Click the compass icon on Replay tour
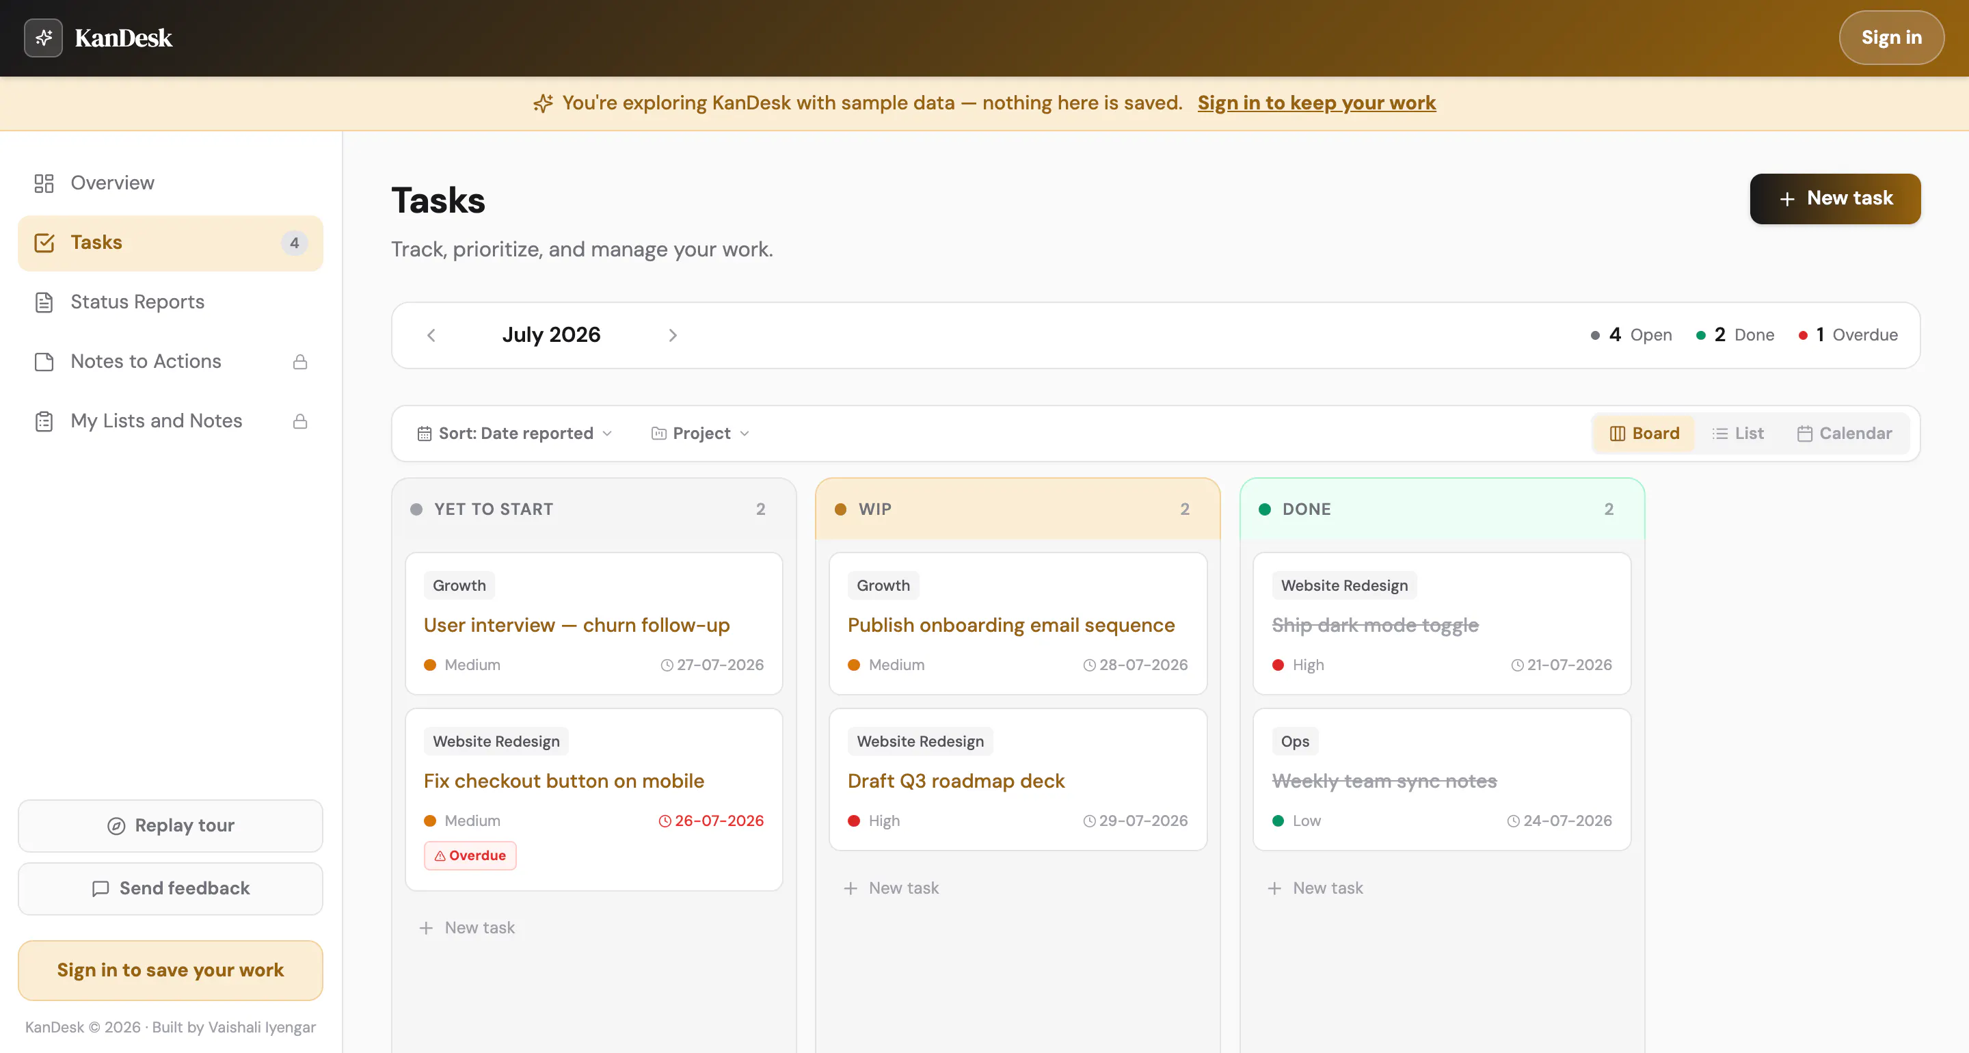This screenshot has width=1969, height=1053. pos(116,826)
